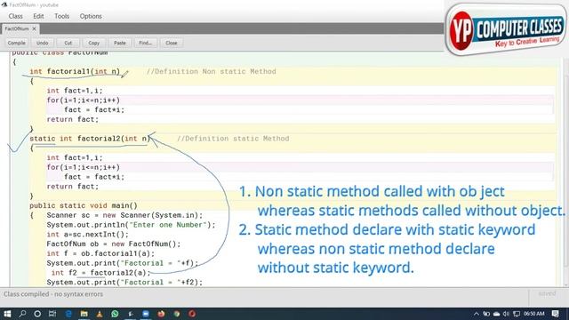Click the '//Definition static Method' comment
Screen dimensions: 569x320
(x=233, y=139)
